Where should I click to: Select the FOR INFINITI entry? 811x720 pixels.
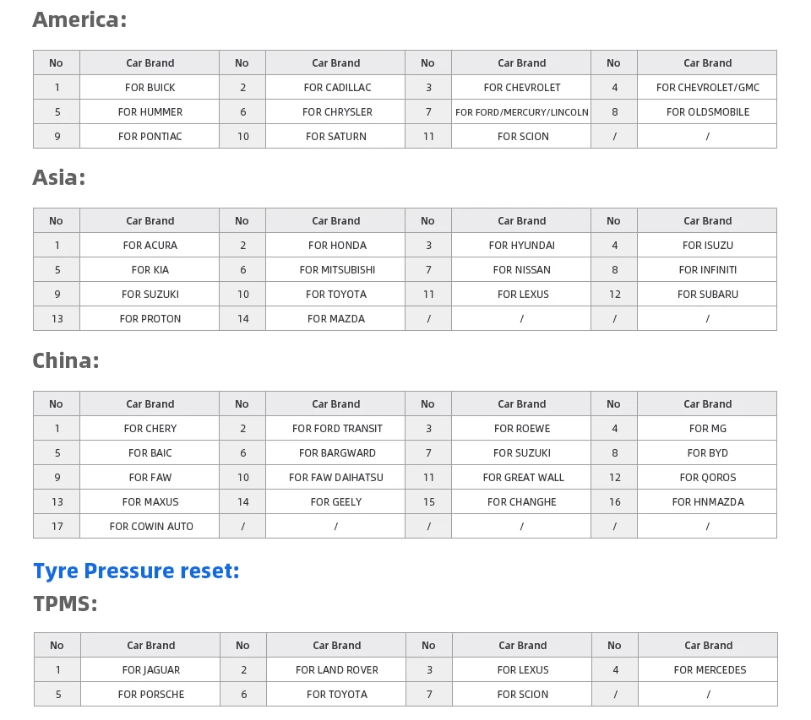coord(707,269)
